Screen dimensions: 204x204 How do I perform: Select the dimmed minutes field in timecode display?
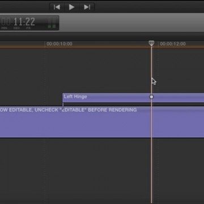pyautogui.click(x=5, y=22)
